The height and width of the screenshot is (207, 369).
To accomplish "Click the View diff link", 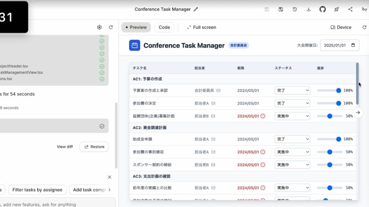I will 65,147.
